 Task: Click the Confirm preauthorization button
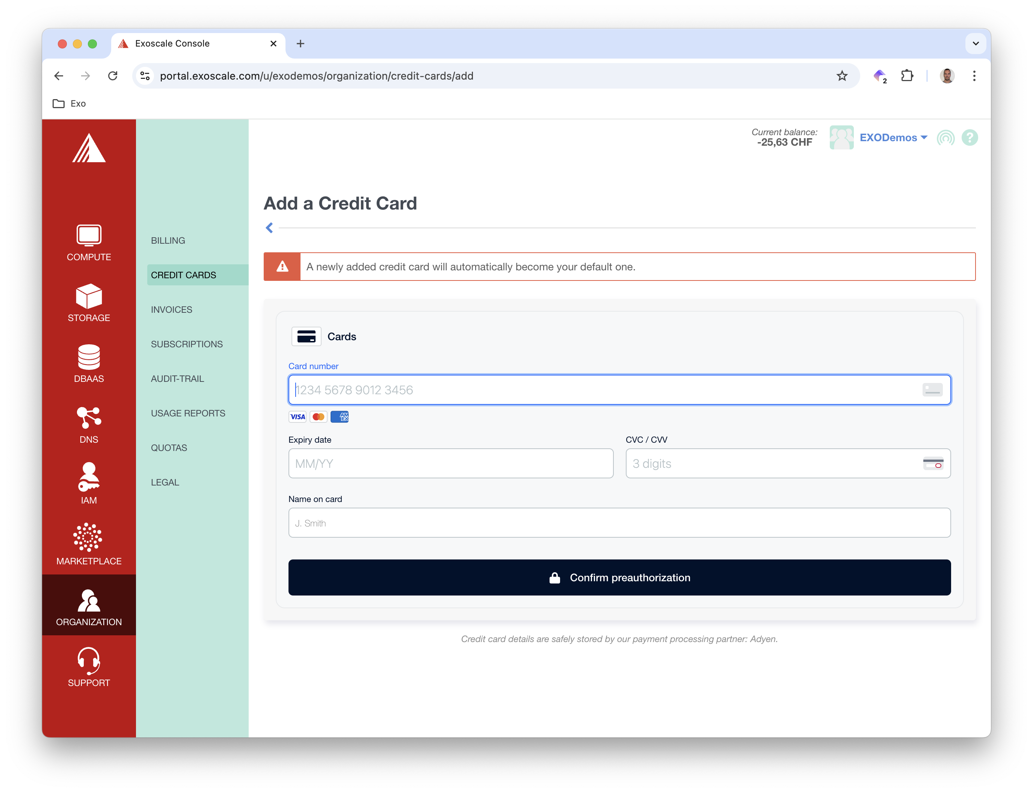coord(619,577)
